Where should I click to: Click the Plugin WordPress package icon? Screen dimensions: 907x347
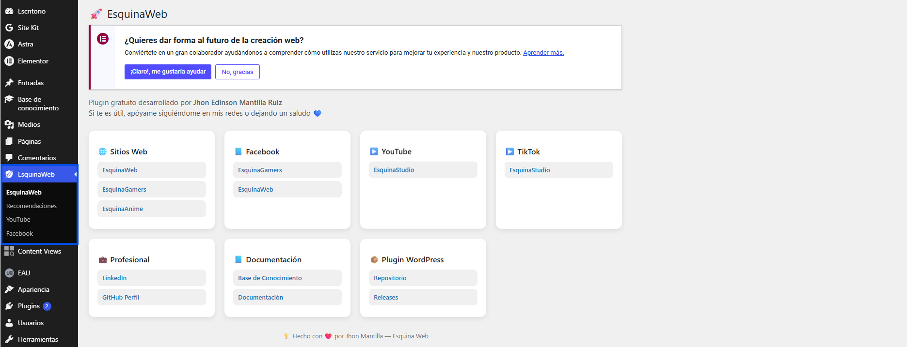374,259
